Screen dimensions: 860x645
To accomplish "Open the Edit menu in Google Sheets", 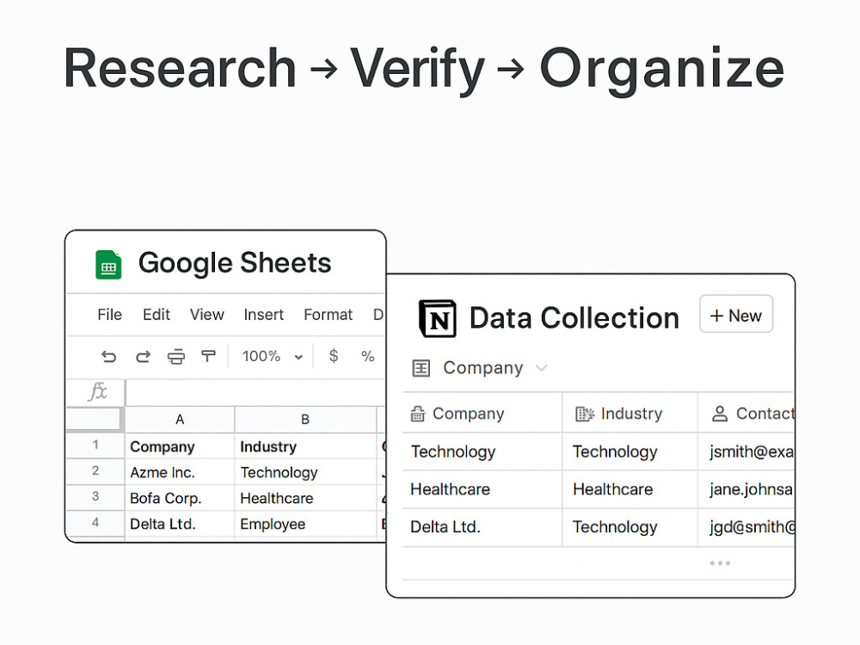I will [157, 315].
